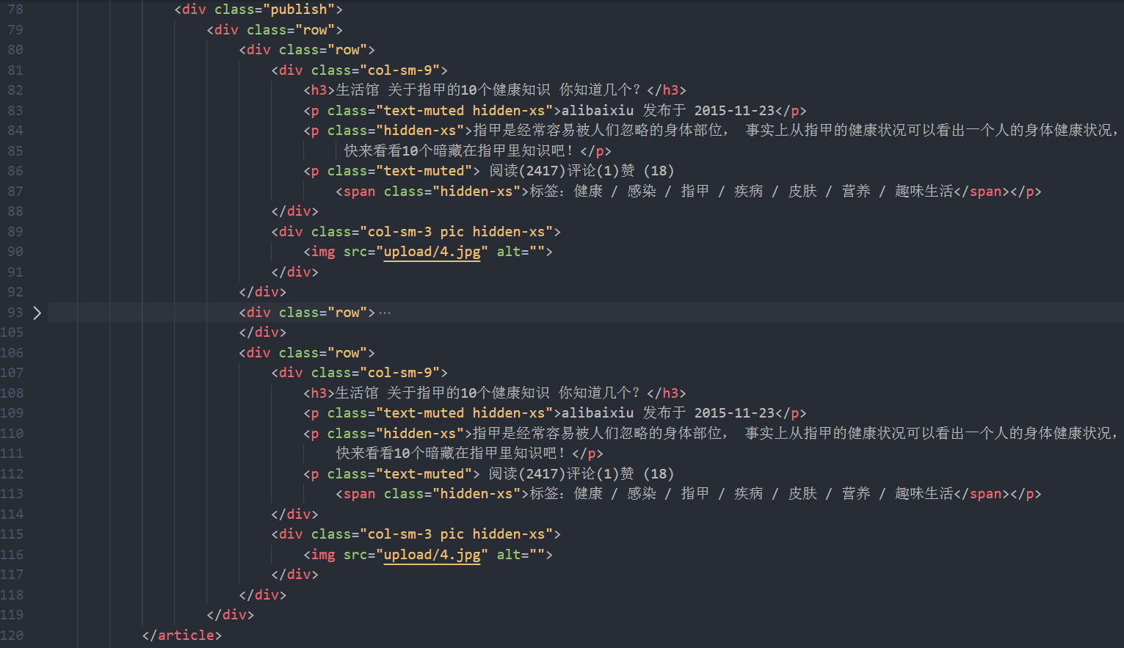Click the closing div tag on line 92

pyautogui.click(x=263, y=292)
